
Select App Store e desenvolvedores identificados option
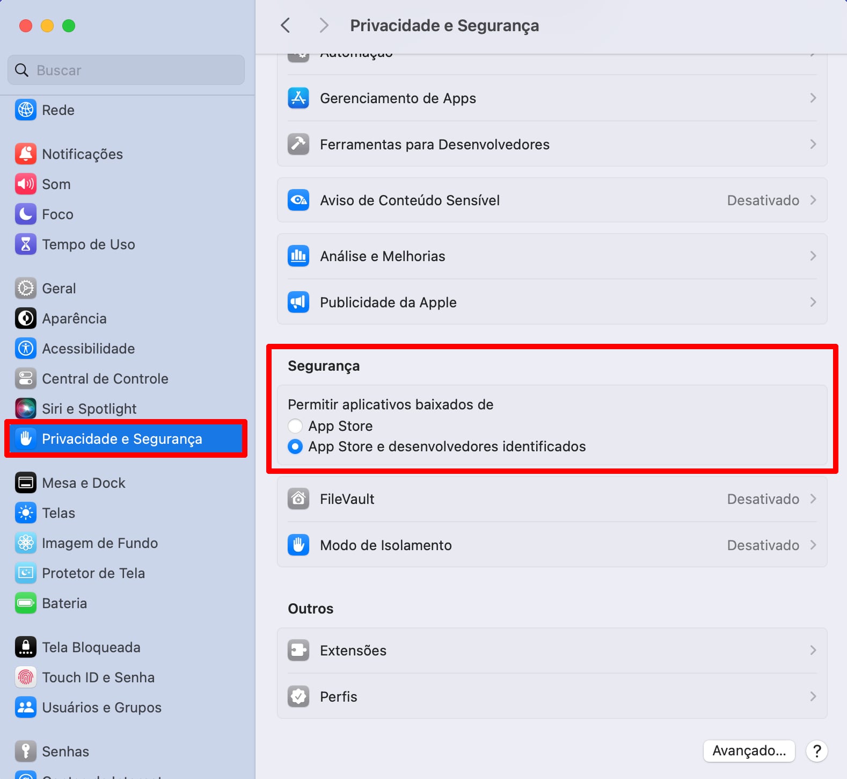tap(295, 446)
